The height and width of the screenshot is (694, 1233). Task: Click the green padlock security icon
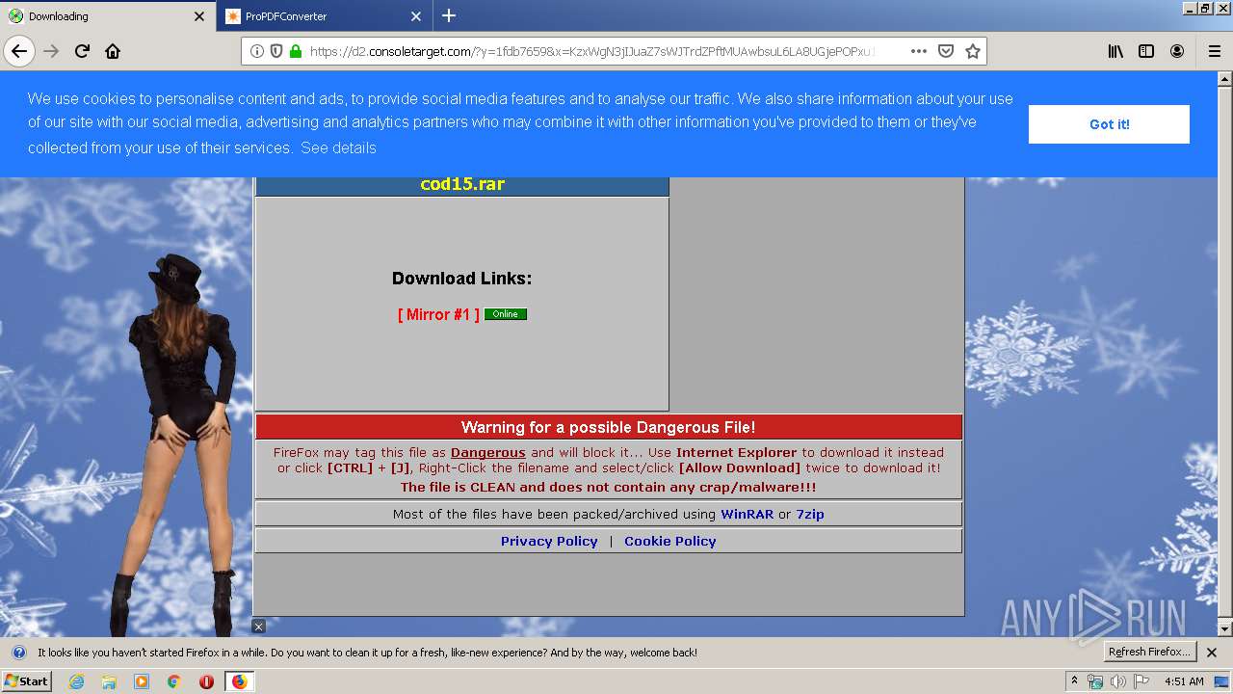point(296,51)
